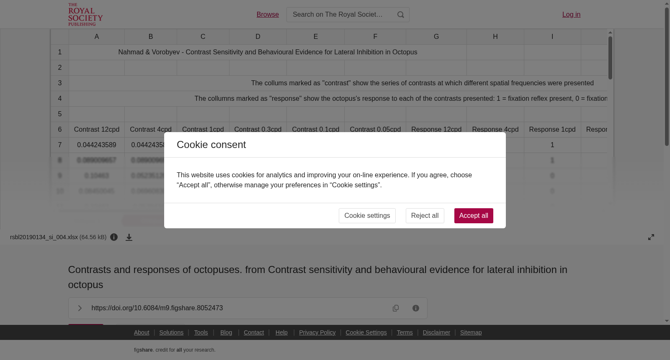The height and width of the screenshot is (360, 670).
Task: Show DOI information icon
Action: click(x=416, y=308)
